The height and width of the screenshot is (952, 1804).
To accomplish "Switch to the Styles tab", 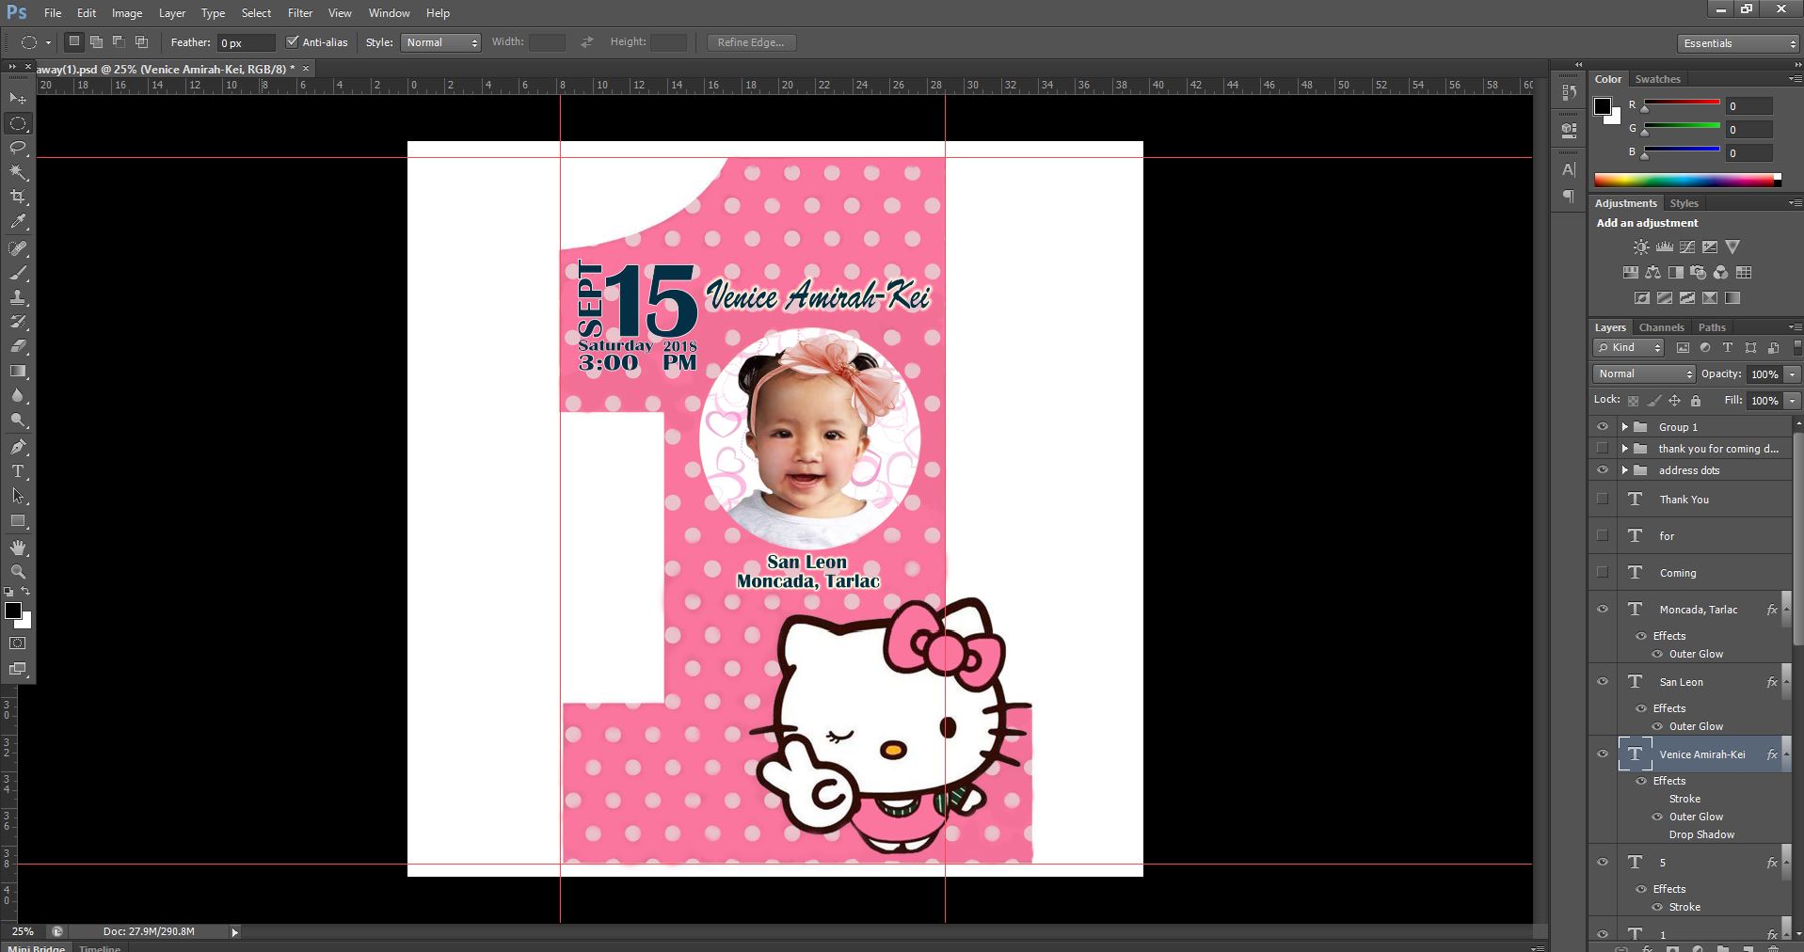I will pos(1684,203).
